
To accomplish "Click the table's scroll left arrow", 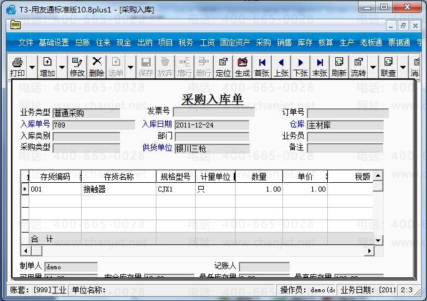I will point(26,251).
